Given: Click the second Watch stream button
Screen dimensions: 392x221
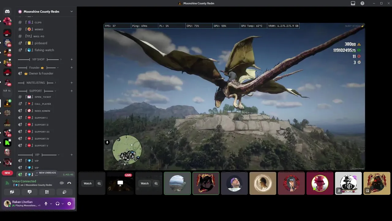Looking at the screenshot, I should click(145, 184).
